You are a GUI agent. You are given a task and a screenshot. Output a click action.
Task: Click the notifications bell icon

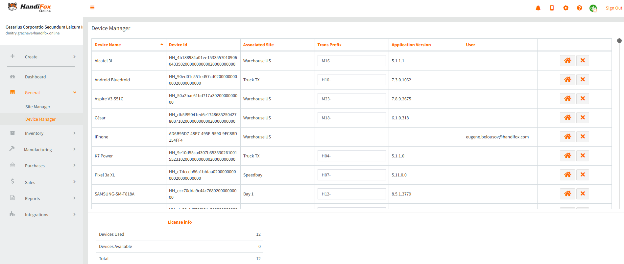(x=538, y=8)
